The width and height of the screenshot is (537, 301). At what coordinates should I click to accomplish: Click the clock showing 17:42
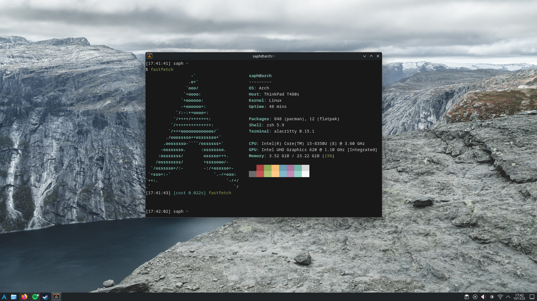[x=519, y=297]
